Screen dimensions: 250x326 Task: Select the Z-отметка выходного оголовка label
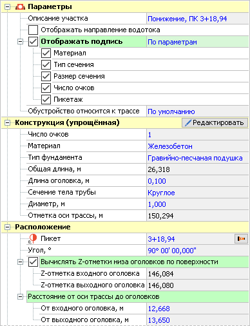(93, 285)
